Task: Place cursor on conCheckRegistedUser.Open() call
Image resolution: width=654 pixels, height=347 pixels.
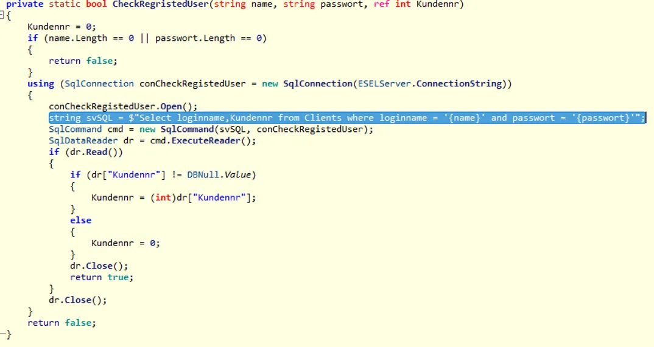Action: coord(123,106)
